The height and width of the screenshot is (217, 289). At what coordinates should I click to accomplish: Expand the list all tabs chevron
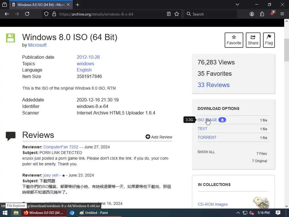pyautogui.click(x=237, y=5)
